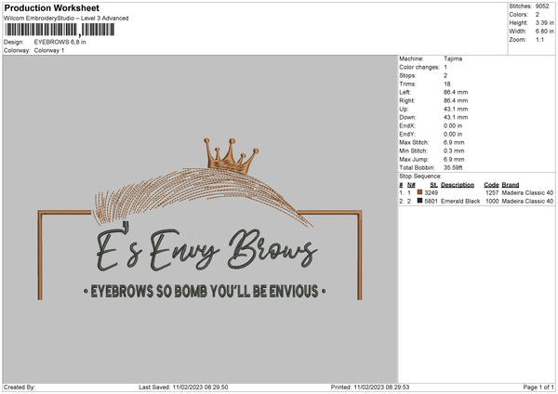
Task: Select the stitched eyebrow artwork
Action: pos(203,197)
